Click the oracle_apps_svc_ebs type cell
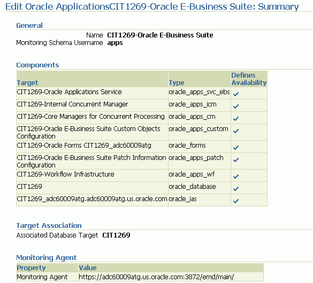Image resolution: width=313 pixels, height=283 pixels. coord(200,93)
